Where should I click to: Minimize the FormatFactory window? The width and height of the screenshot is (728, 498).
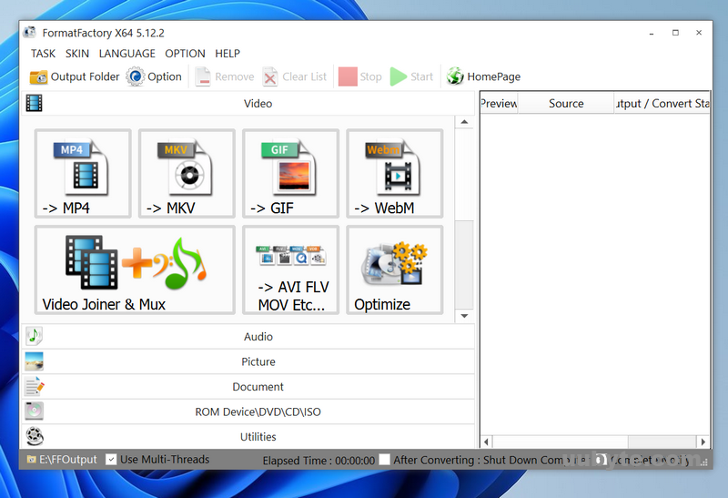[652, 33]
